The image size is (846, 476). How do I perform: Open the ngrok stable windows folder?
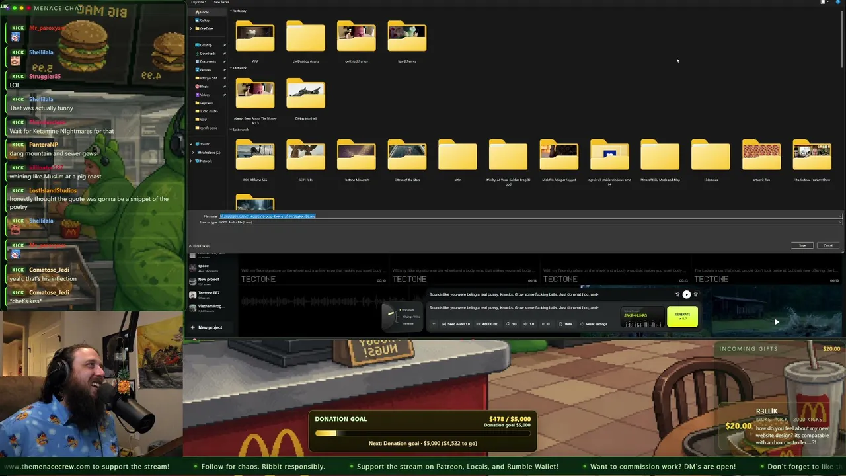coord(609,161)
